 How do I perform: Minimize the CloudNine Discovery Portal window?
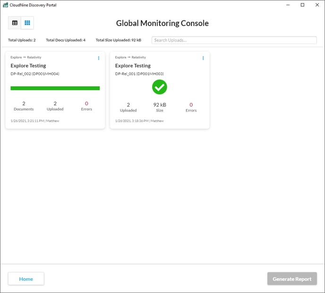pyautogui.click(x=288, y=5)
